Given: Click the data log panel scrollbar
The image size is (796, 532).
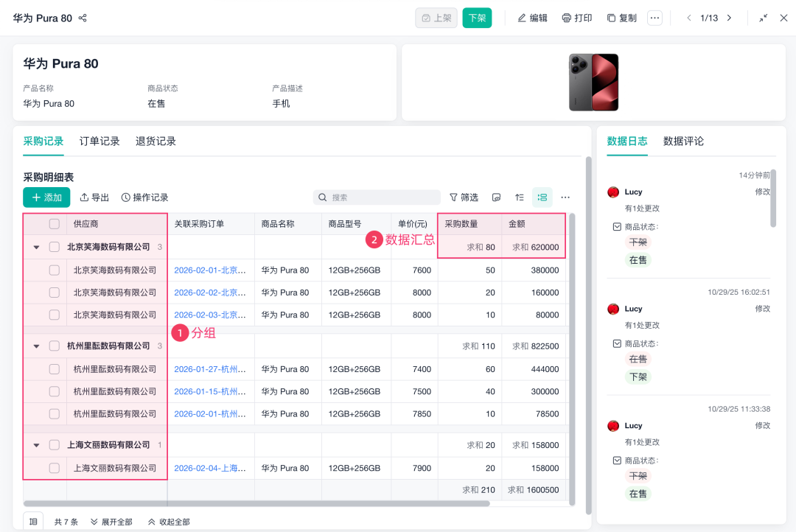Looking at the screenshot, I should click(773, 198).
